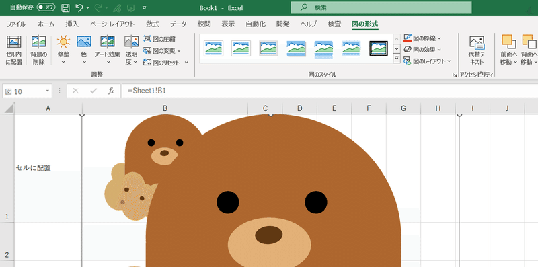Open the アート効果 artistic effects menu

108,50
